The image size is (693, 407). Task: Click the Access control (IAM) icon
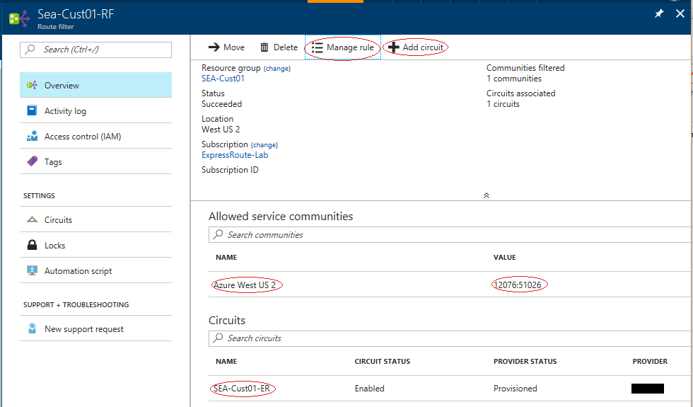(x=32, y=137)
